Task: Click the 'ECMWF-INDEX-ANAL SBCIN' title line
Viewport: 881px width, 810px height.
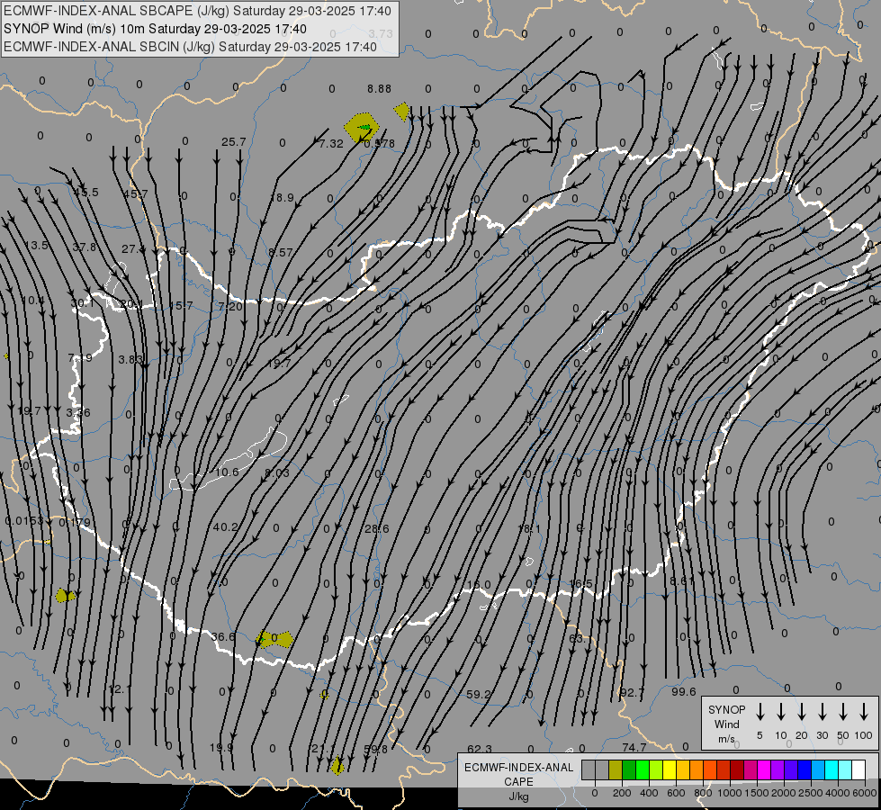Action: coord(190,47)
